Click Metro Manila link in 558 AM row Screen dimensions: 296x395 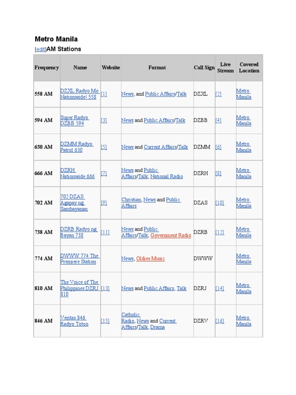244,94
